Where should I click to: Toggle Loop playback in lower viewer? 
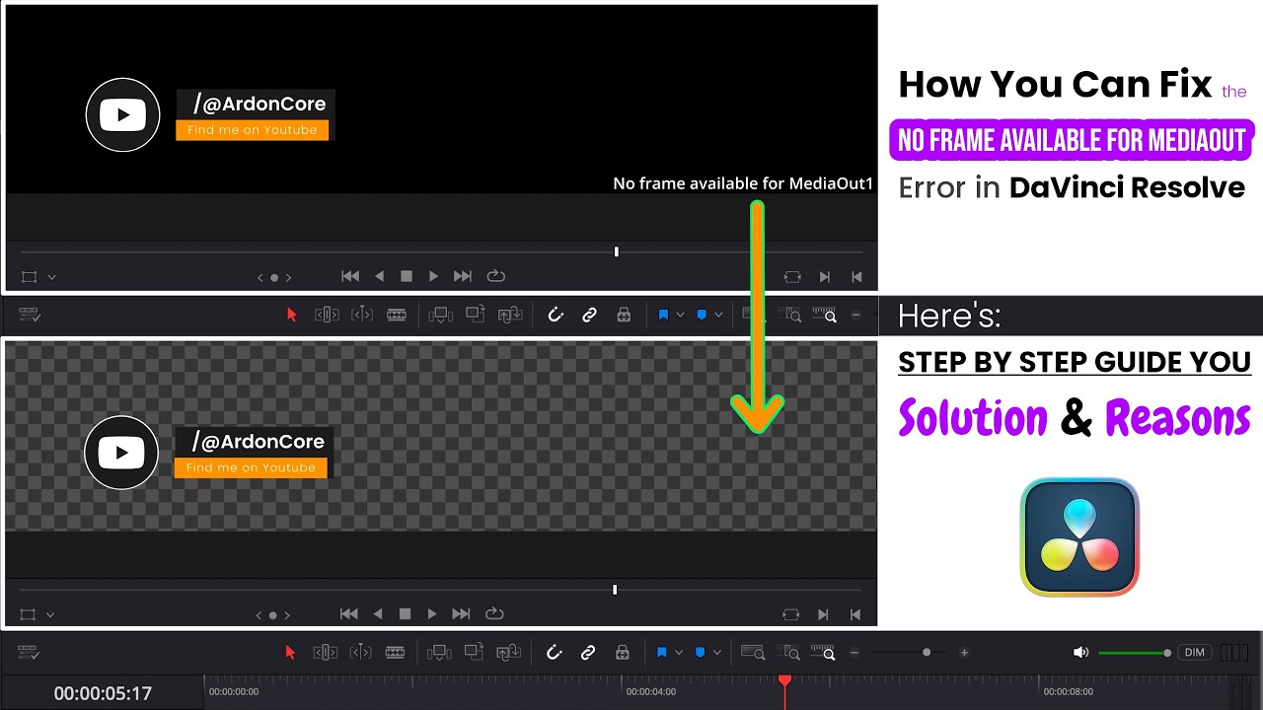494,613
